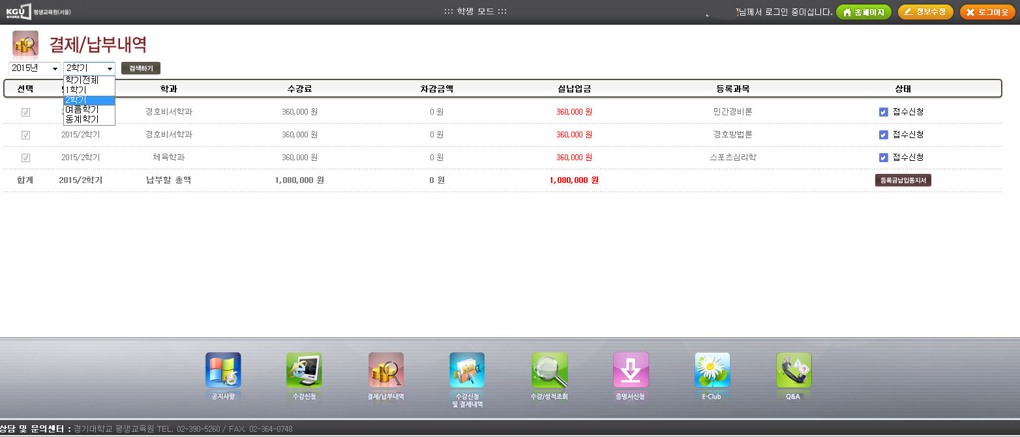Click the KGU logo at top left
This screenshot has height=437, width=1020.
tap(19, 12)
